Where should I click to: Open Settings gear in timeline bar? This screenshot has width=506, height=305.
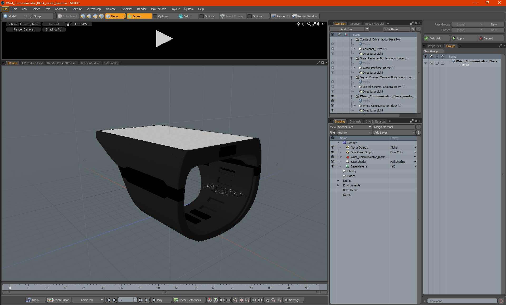286,300
